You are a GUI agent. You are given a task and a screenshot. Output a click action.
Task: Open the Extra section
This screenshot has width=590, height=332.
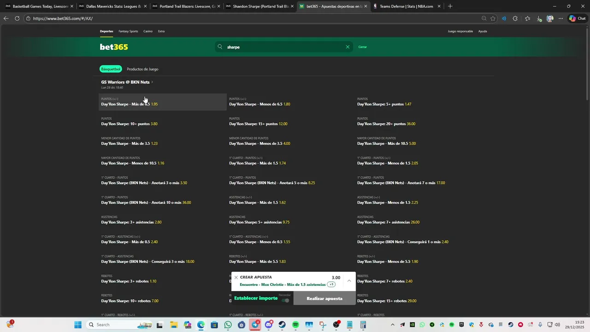pos(161,31)
